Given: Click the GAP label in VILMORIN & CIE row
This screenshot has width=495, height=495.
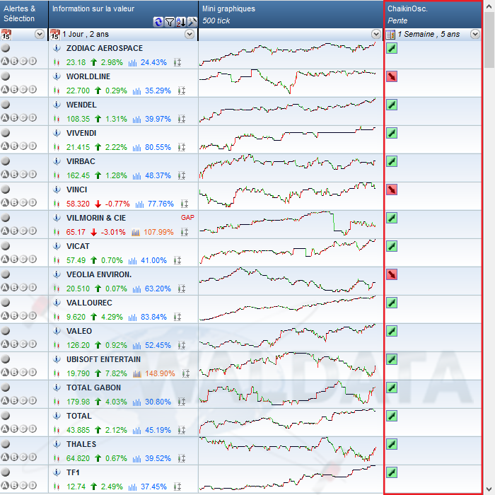Looking at the screenshot, I should coord(187,218).
